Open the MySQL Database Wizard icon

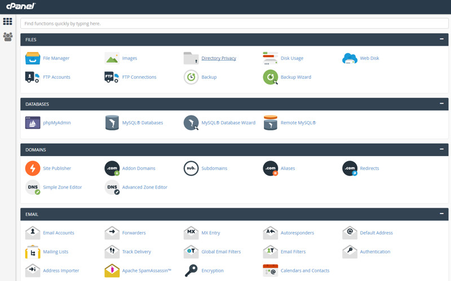pyautogui.click(x=191, y=123)
